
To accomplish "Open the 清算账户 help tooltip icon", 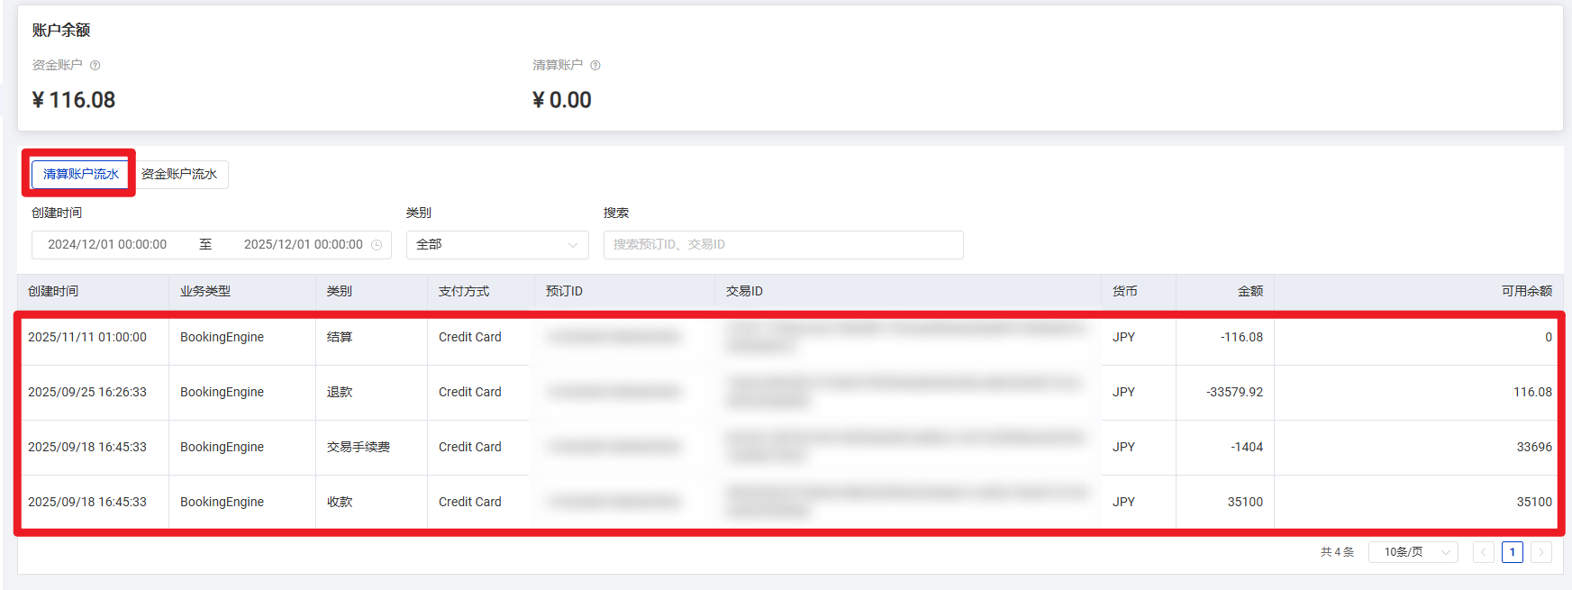I will pos(595,65).
